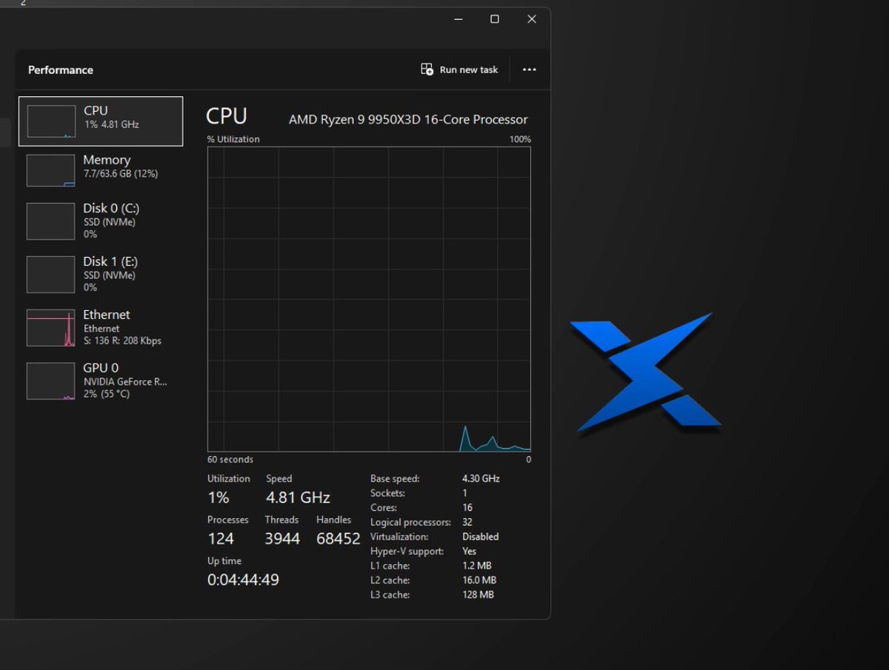Click the Run new task icon
889x670 pixels.
(x=427, y=70)
